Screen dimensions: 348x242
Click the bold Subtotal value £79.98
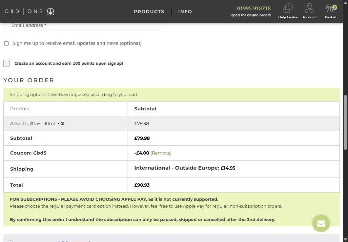(x=142, y=138)
